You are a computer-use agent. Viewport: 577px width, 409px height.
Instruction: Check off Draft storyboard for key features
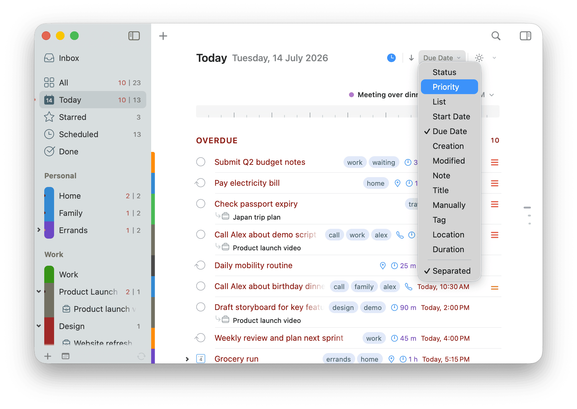tap(201, 307)
